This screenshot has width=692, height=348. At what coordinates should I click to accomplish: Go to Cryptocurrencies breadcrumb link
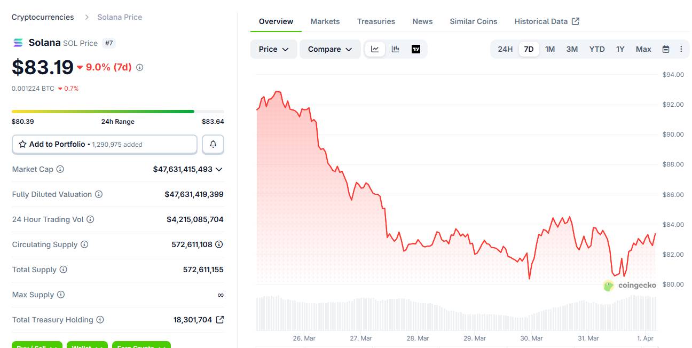(x=43, y=17)
